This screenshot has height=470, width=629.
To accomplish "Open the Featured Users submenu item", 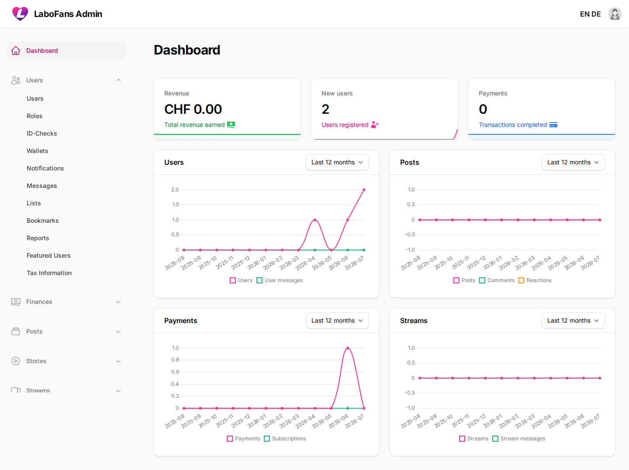I will coord(48,255).
